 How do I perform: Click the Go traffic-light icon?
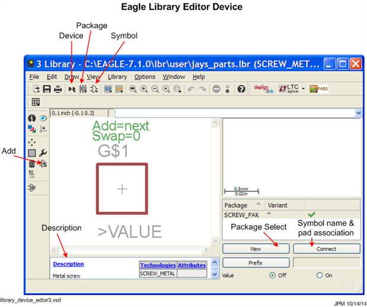[227, 89]
